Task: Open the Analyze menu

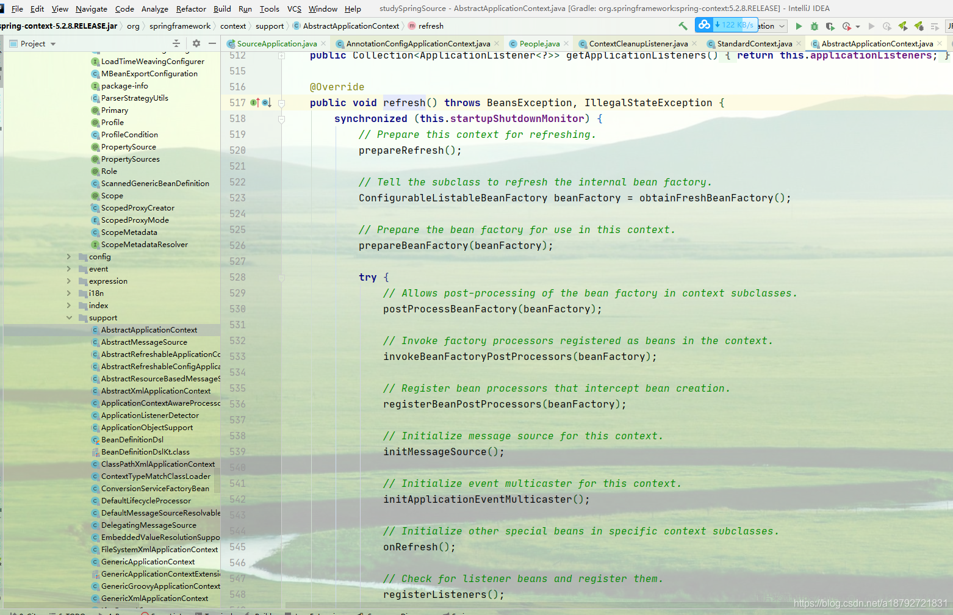Action: click(x=154, y=9)
